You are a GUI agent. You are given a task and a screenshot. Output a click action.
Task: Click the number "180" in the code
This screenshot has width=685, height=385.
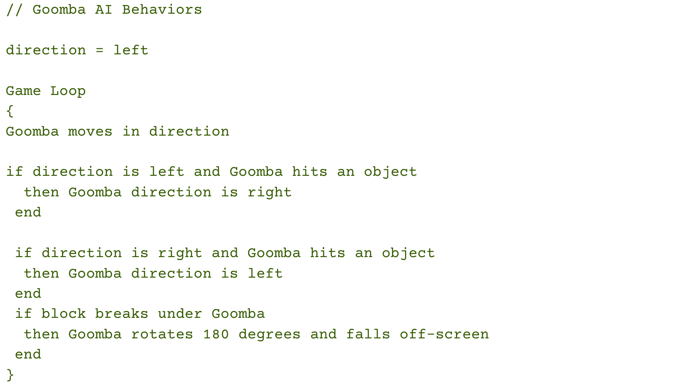[x=216, y=335]
